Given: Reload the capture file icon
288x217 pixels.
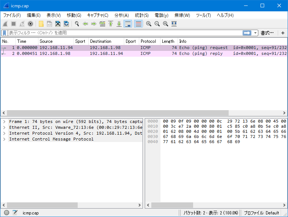Looking at the screenshot, I should 66,24.
